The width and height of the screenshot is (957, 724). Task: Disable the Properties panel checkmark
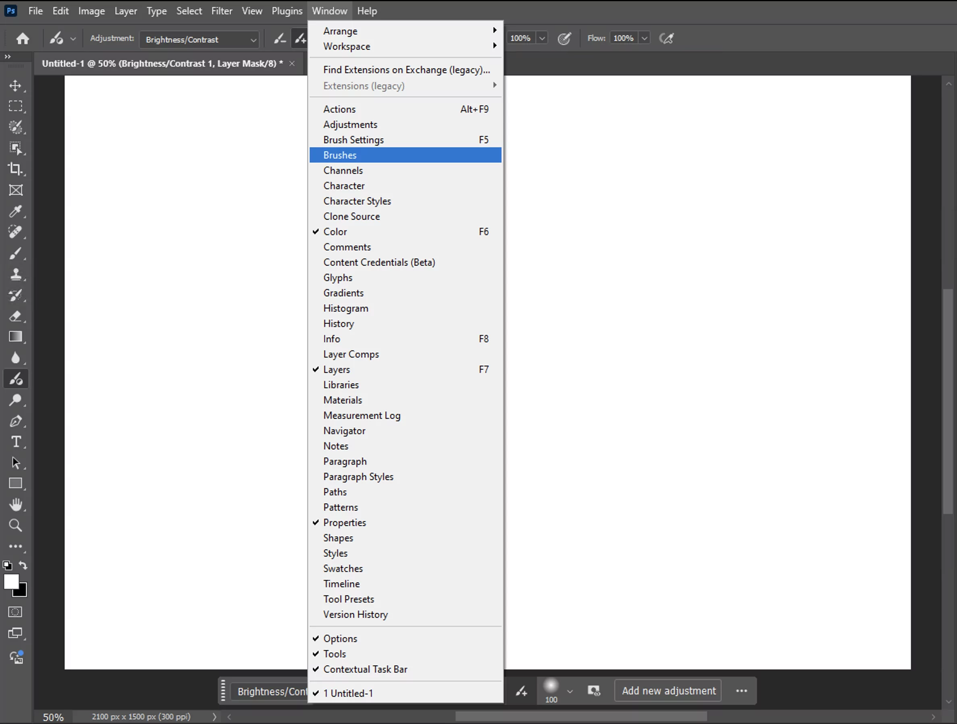316,523
